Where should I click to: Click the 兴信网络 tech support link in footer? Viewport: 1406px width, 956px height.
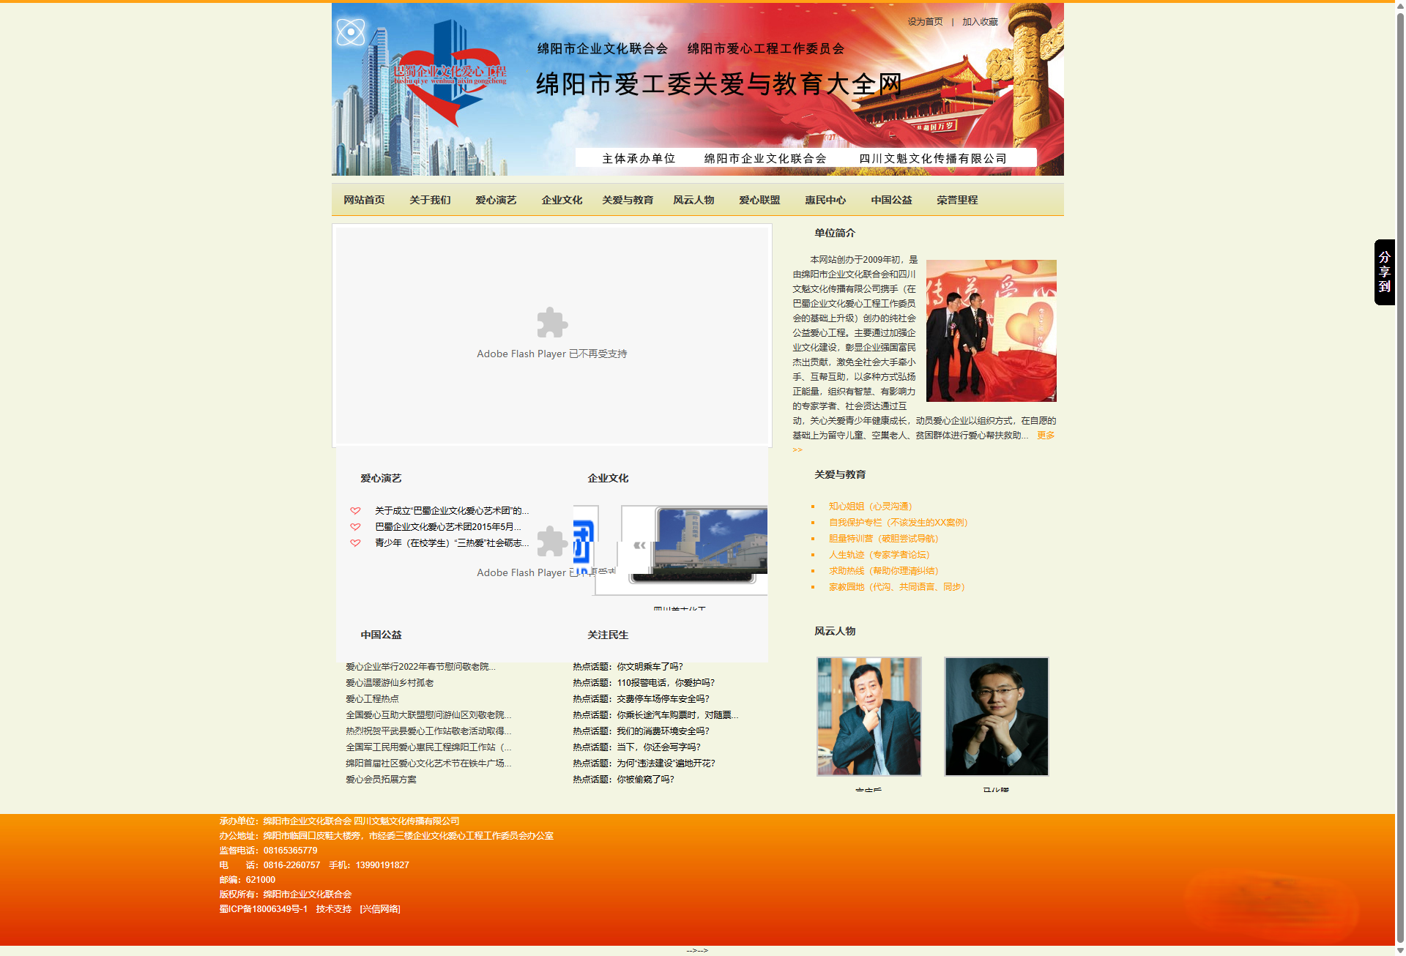click(380, 909)
